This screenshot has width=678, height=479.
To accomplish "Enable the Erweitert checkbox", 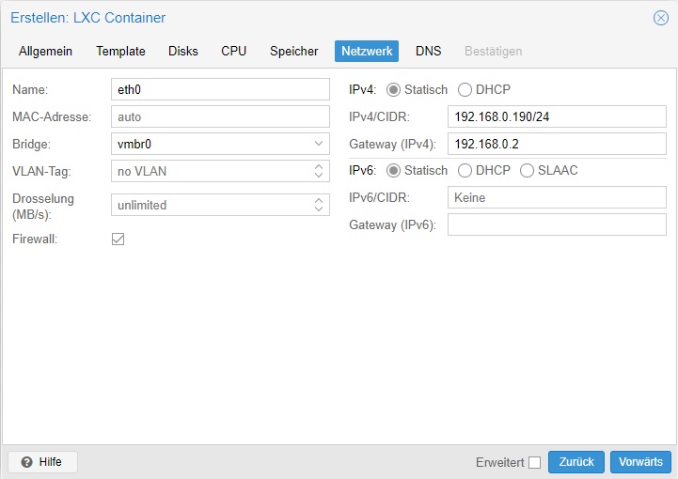I will click(535, 463).
